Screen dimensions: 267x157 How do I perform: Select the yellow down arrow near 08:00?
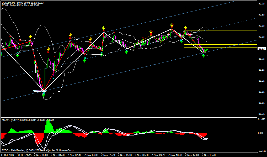[151, 32]
